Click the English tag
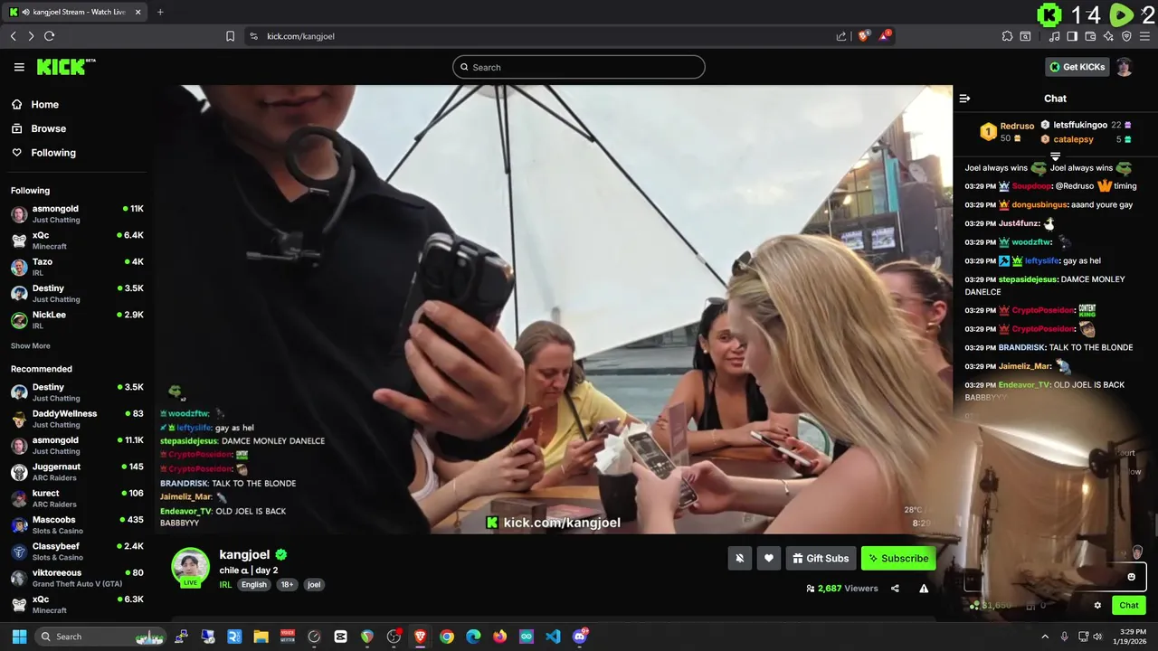Image resolution: width=1158 pixels, height=651 pixels. click(254, 584)
